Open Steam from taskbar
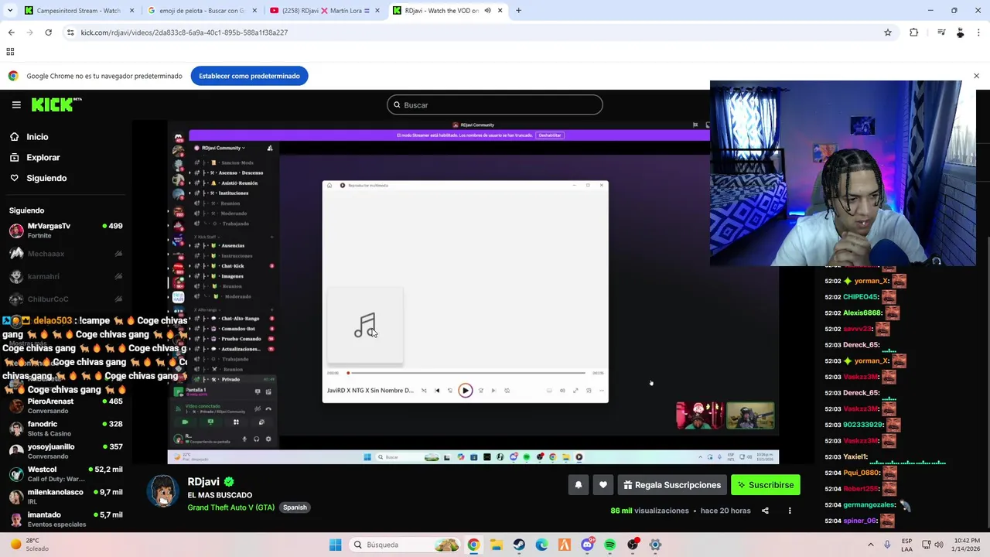Screen dimensions: 990x557 [x=519, y=545]
